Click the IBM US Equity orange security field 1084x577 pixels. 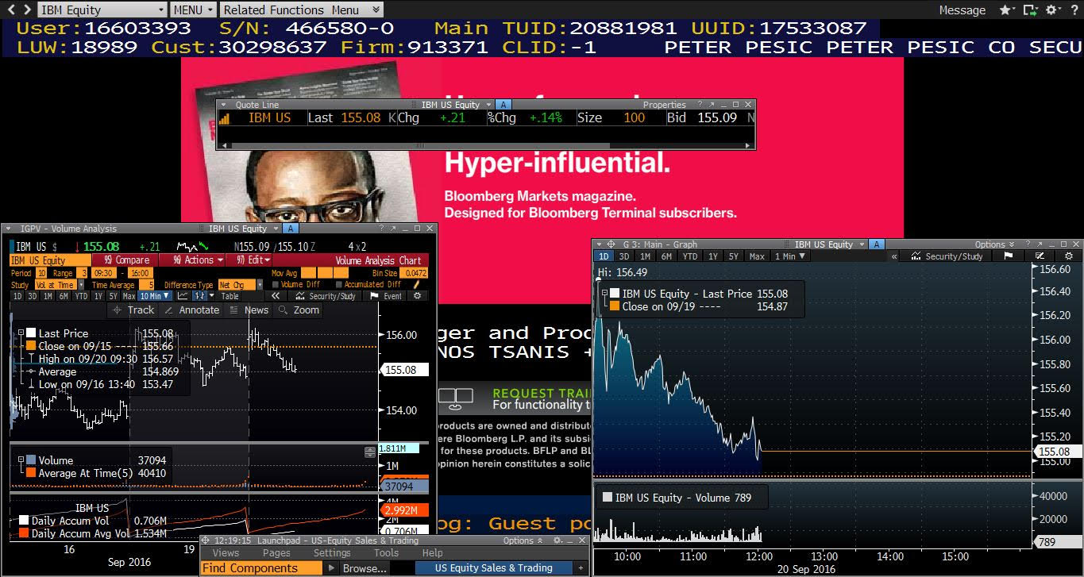50,260
